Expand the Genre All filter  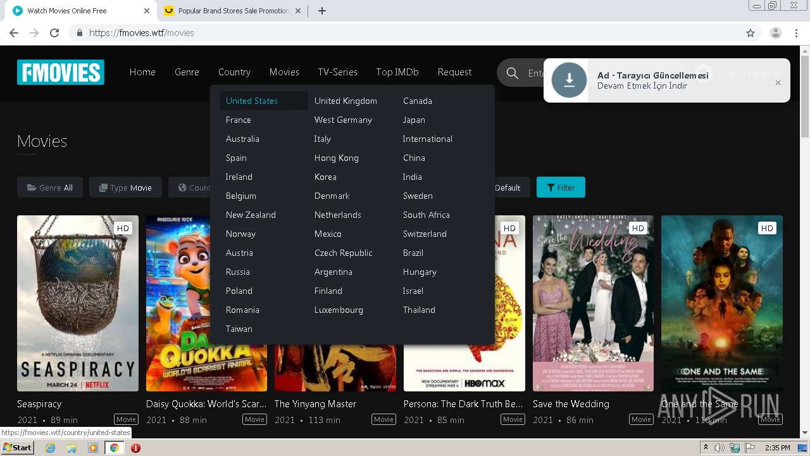(x=50, y=187)
